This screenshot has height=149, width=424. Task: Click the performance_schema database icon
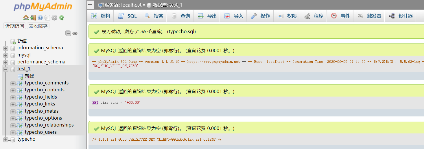coord(13,62)
